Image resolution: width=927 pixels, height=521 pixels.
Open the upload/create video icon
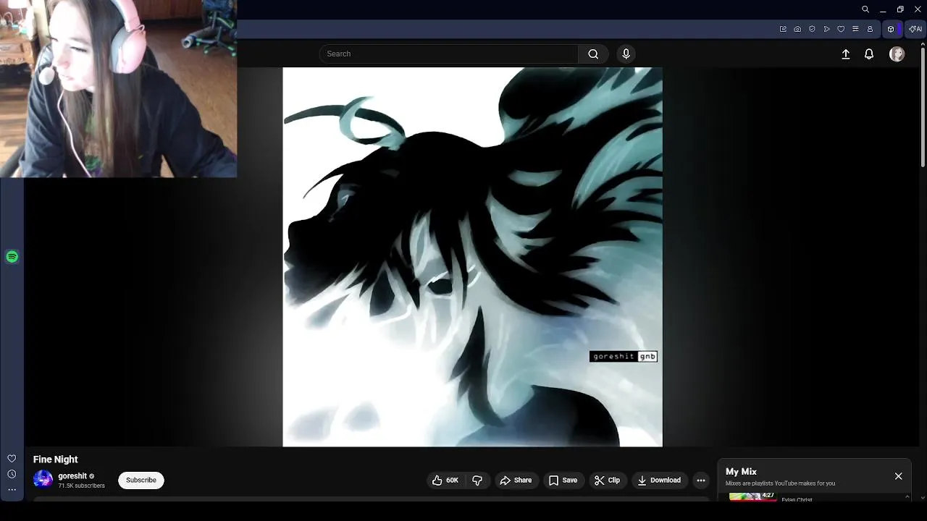pos(845,54)
